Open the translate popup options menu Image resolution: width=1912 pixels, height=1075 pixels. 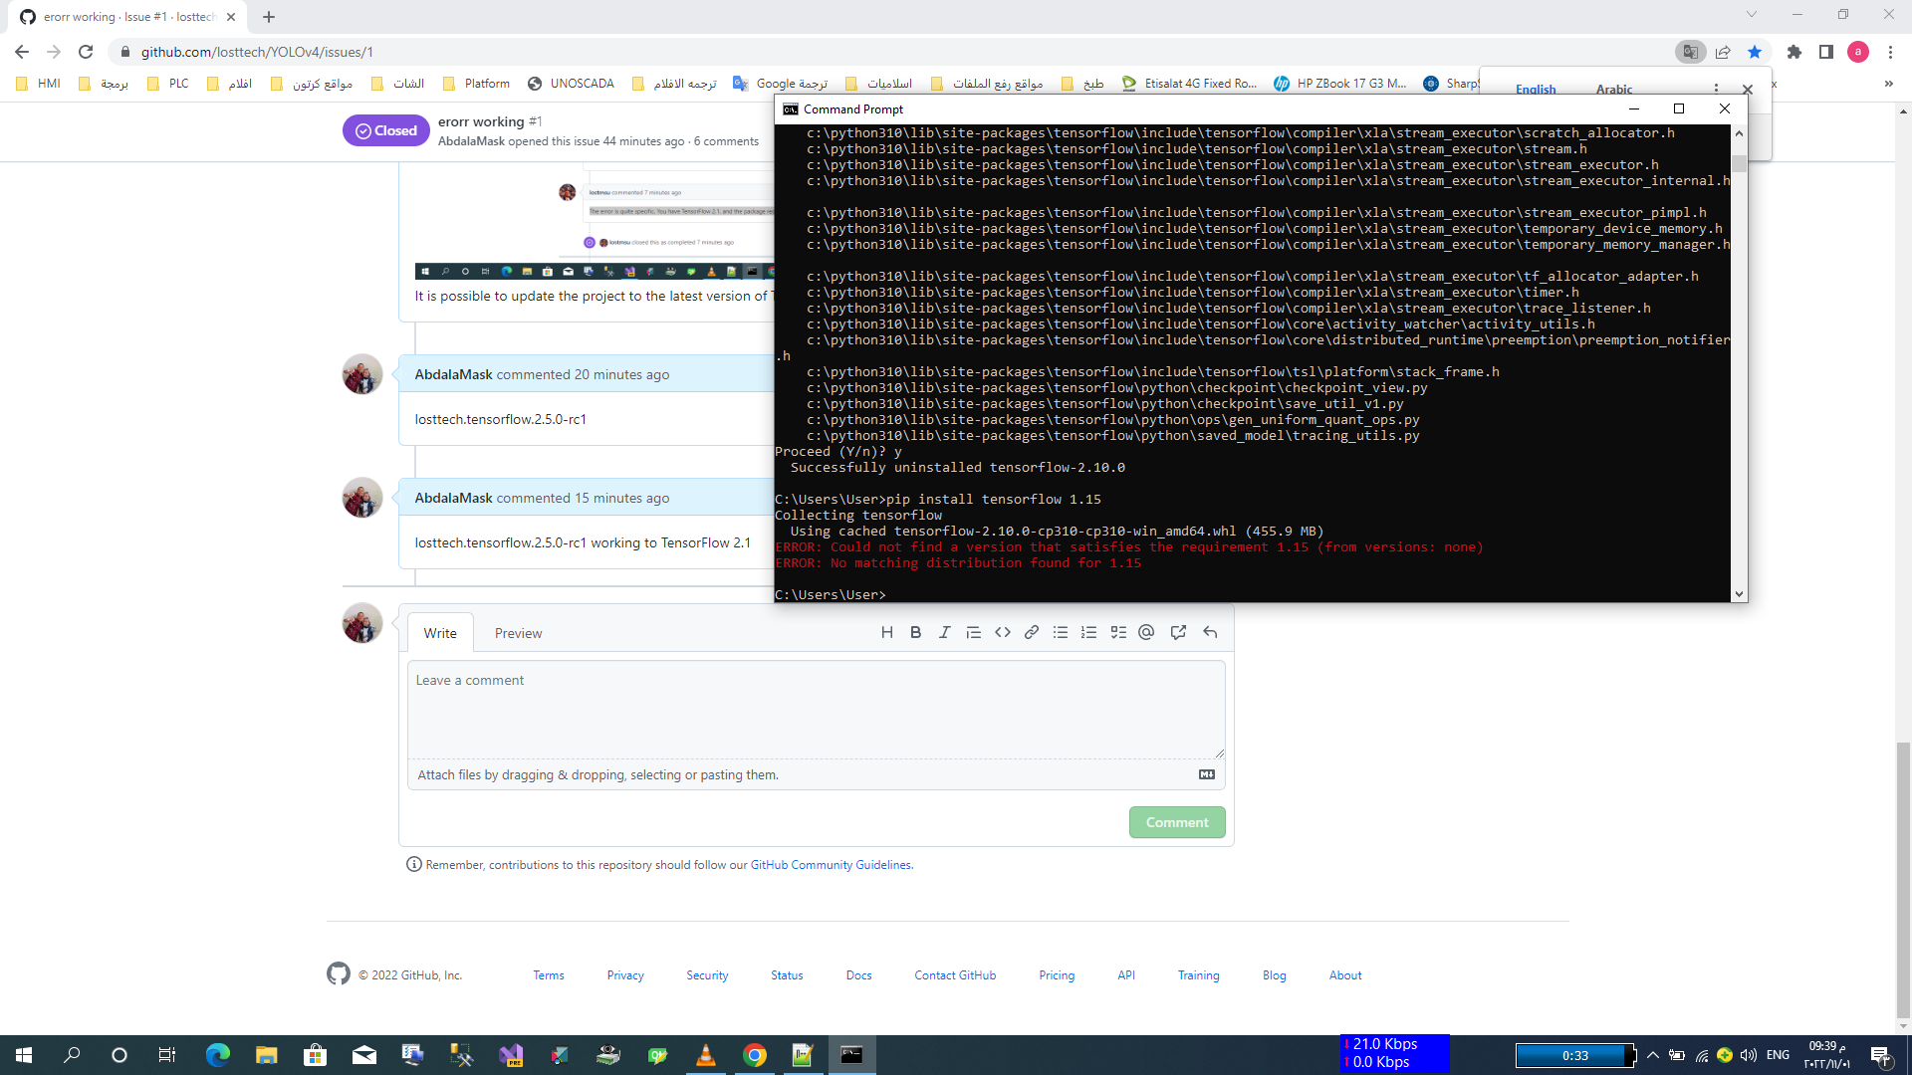point(1715,88)
